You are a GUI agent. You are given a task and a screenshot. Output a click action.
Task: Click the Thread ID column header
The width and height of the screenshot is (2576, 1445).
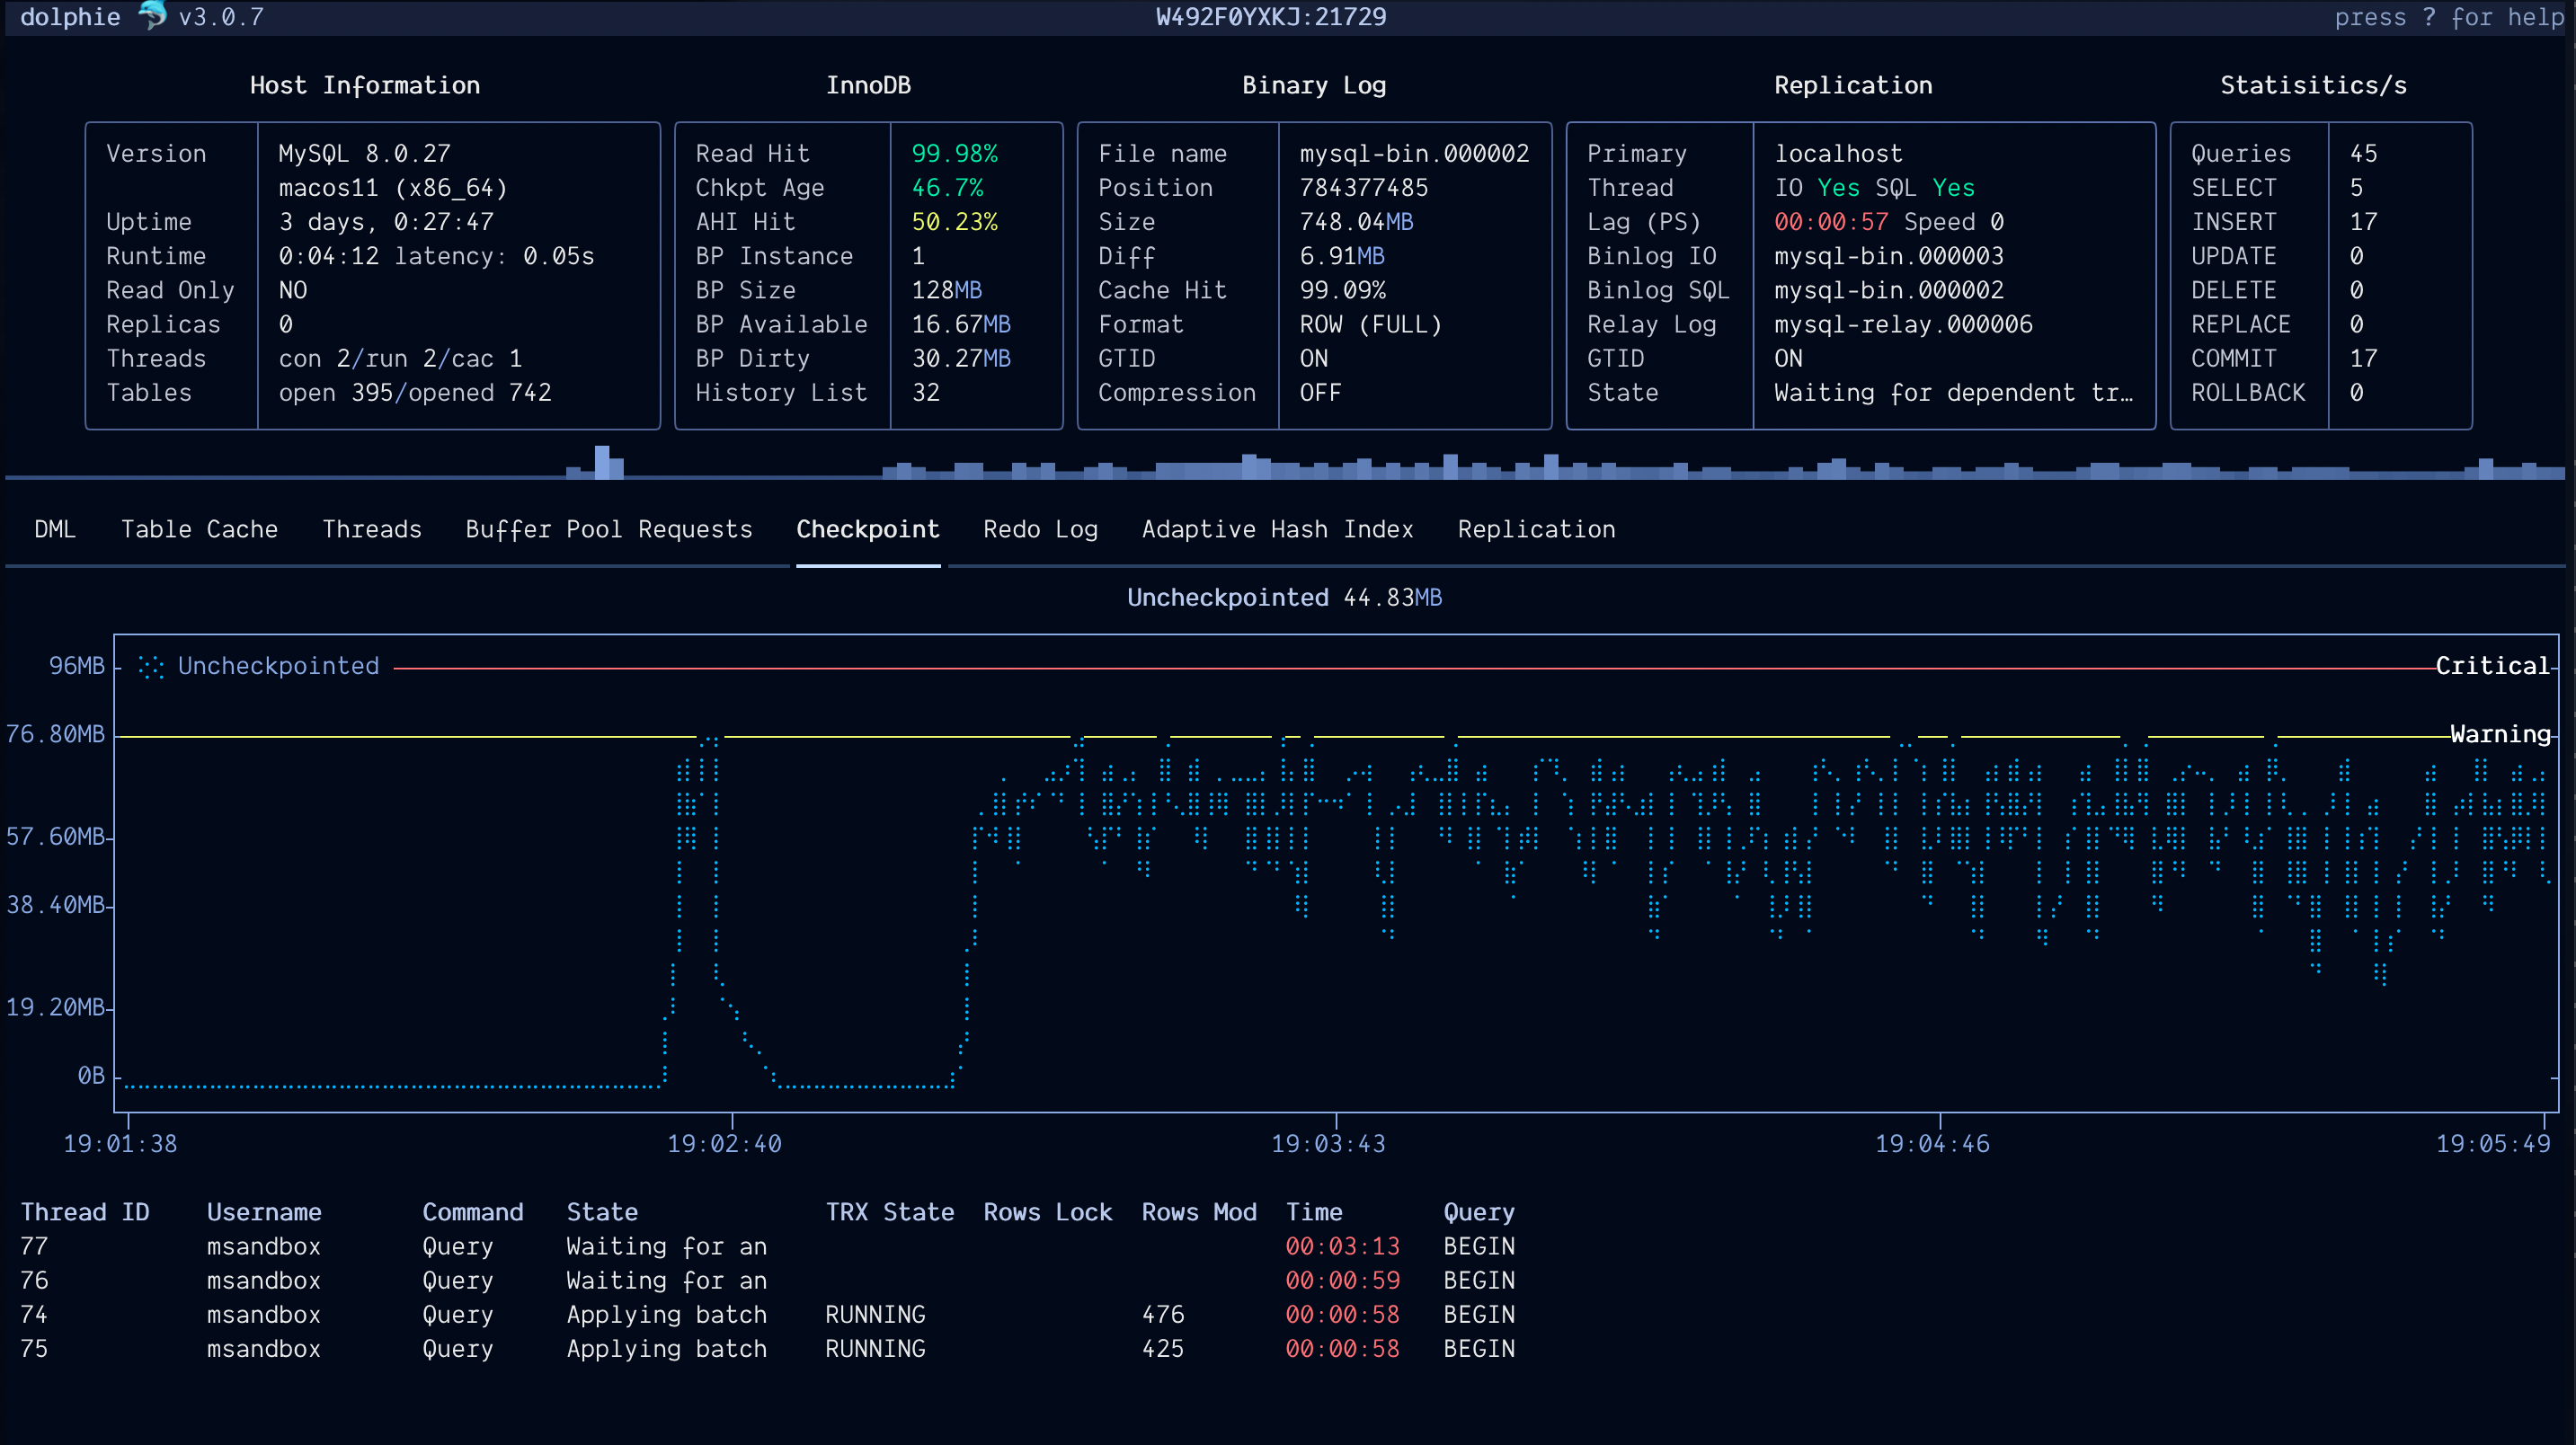(85, 1212)
